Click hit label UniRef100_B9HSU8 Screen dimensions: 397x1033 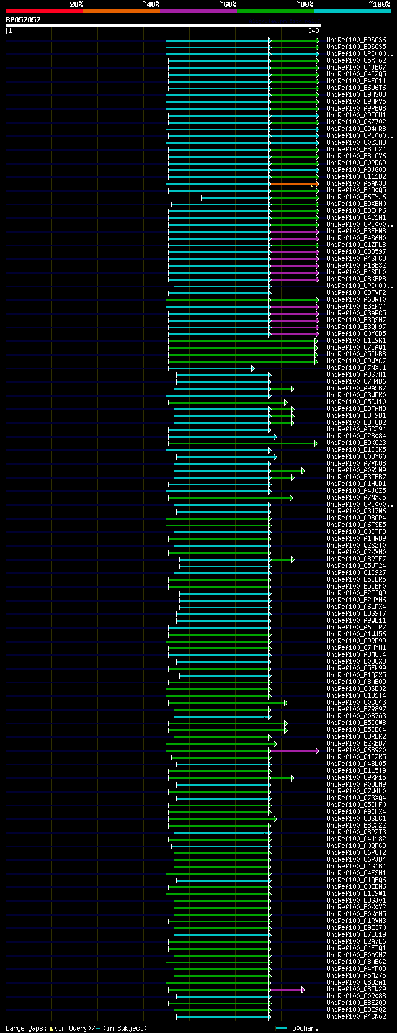(x=356, y=94)
